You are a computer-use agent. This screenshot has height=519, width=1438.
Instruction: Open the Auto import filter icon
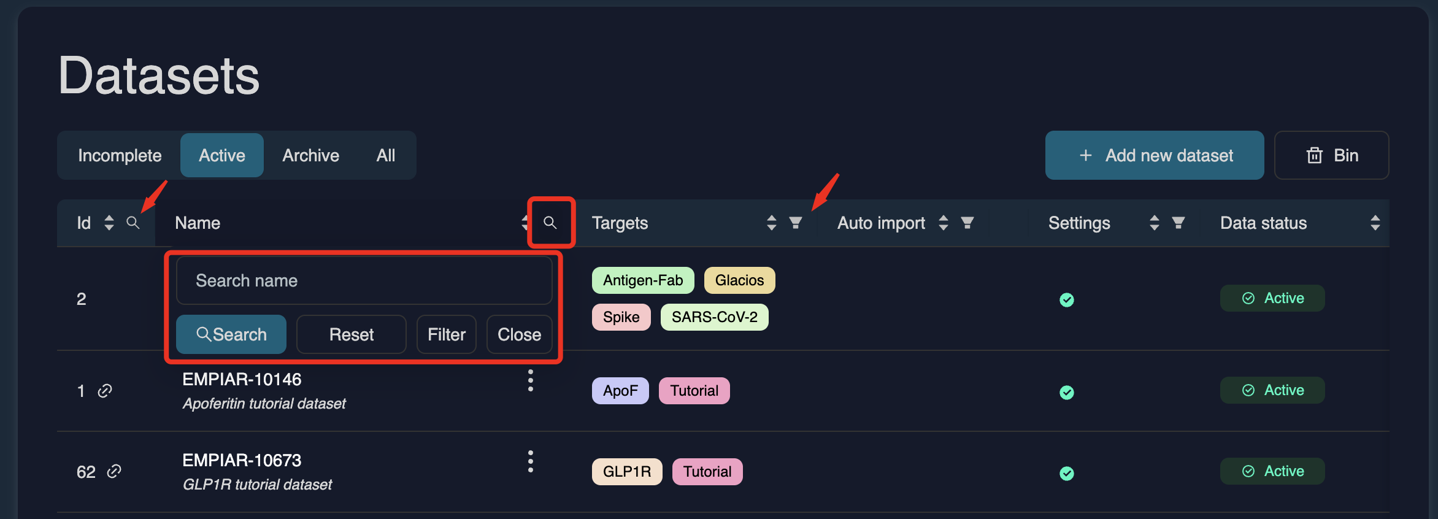point(967,223)
